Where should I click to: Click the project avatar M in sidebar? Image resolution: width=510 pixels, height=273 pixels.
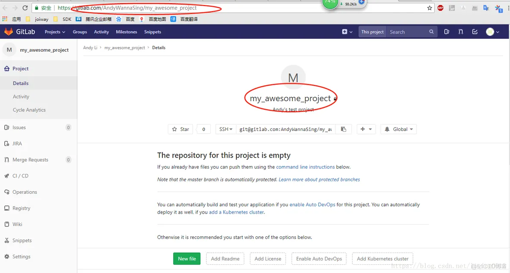(9, 50)
